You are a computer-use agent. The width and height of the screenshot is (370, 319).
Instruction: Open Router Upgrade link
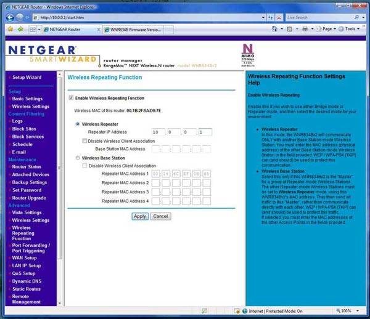tap(29, 198)
